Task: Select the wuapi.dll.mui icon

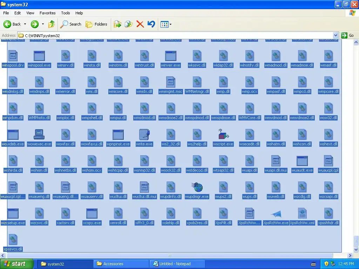Action: 276,160
